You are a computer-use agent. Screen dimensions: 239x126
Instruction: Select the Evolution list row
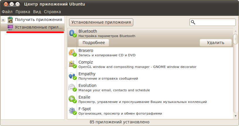[150, 88]
